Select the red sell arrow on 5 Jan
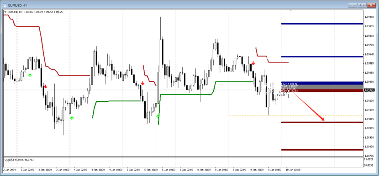Image resolution: width=379 pixels, height=176 pixels. 143,83
